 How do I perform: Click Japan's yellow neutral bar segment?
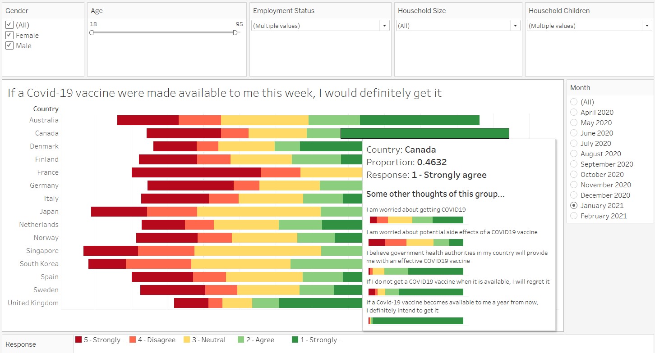[258, 212]
